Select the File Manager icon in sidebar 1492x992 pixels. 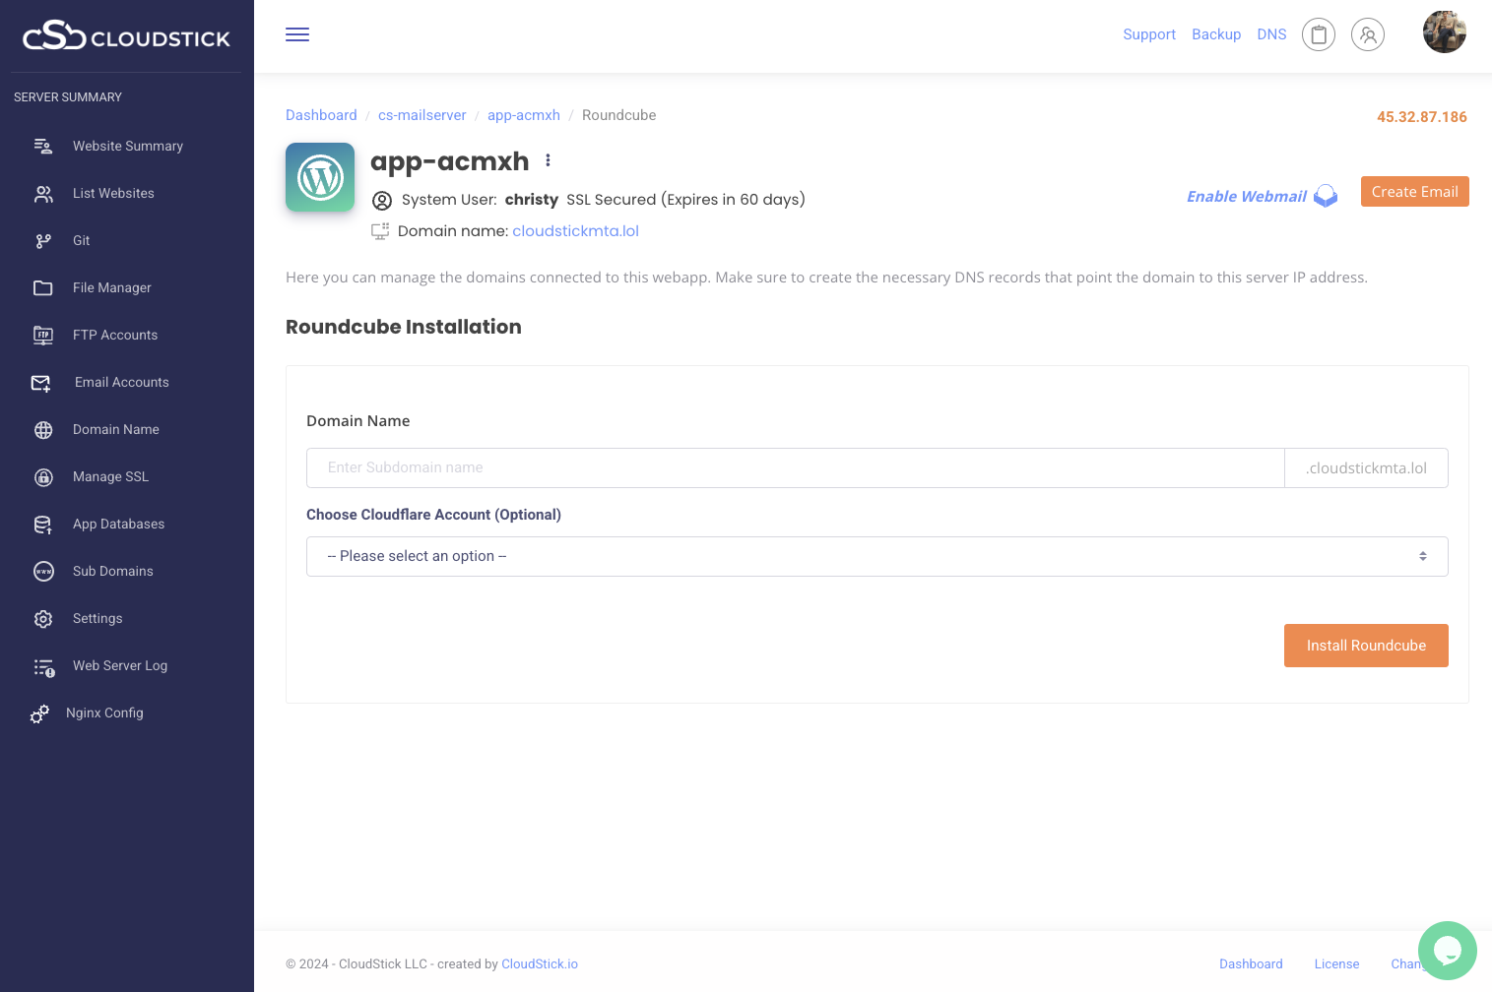tap(43, 287)
